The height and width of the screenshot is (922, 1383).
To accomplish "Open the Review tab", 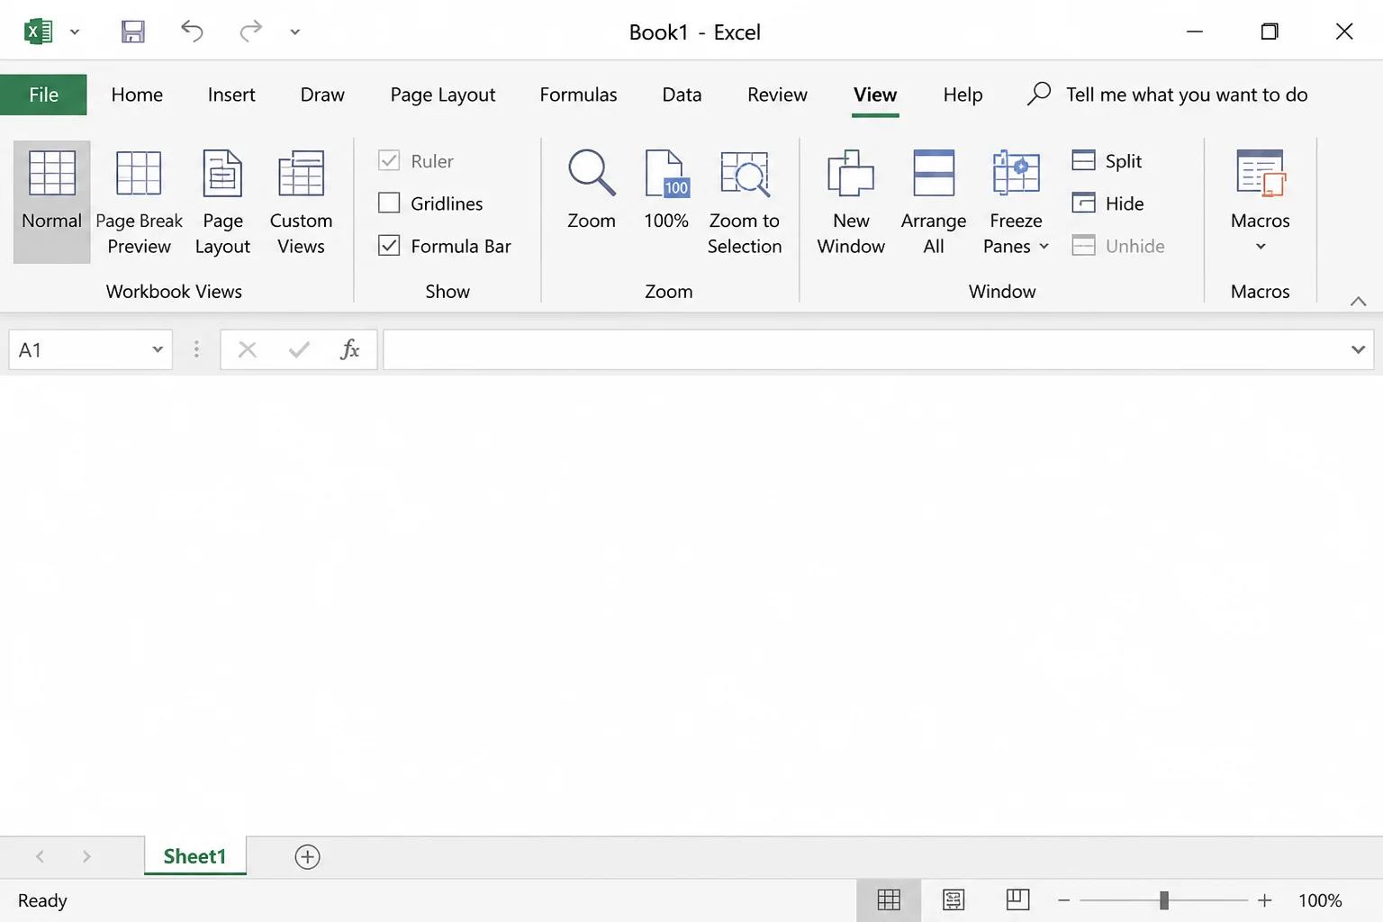I will [777, 95].
